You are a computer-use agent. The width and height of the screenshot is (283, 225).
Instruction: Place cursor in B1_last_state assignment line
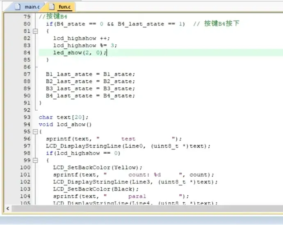pyautogui.click(x=90, y=74)
